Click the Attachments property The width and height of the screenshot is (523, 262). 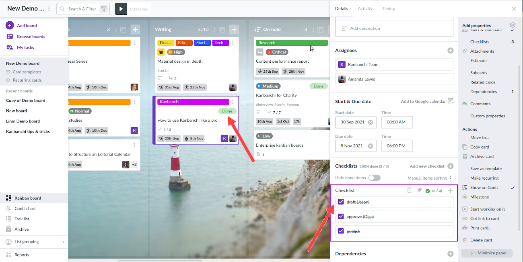click(x=482, y=51)
